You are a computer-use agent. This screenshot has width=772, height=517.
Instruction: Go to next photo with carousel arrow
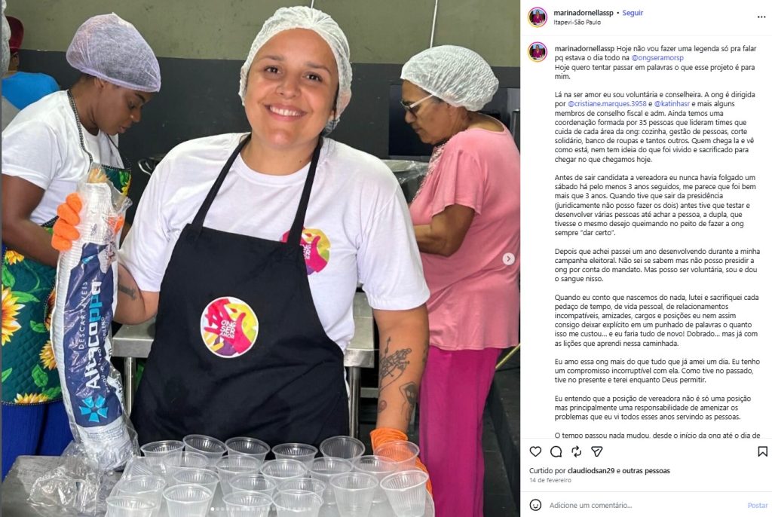point(509,258)
